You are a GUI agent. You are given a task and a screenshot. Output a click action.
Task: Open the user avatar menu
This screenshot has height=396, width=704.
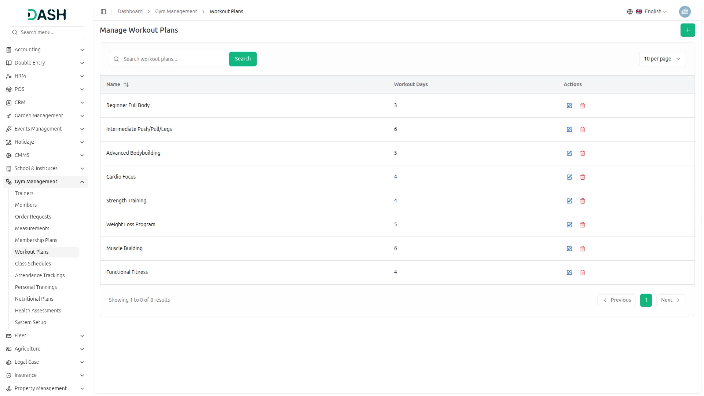[x=685, y=12]
